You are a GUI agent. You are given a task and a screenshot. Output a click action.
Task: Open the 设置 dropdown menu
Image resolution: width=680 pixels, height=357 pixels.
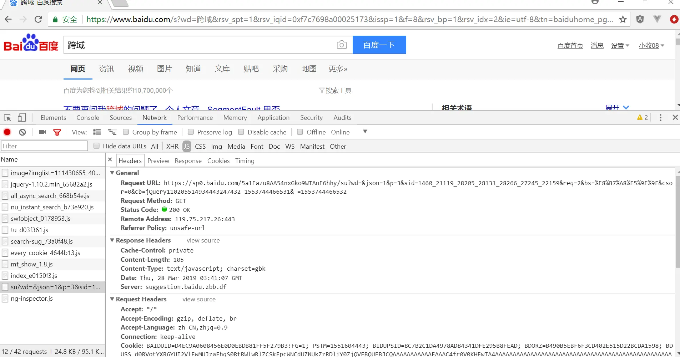(x=620, y=46)
